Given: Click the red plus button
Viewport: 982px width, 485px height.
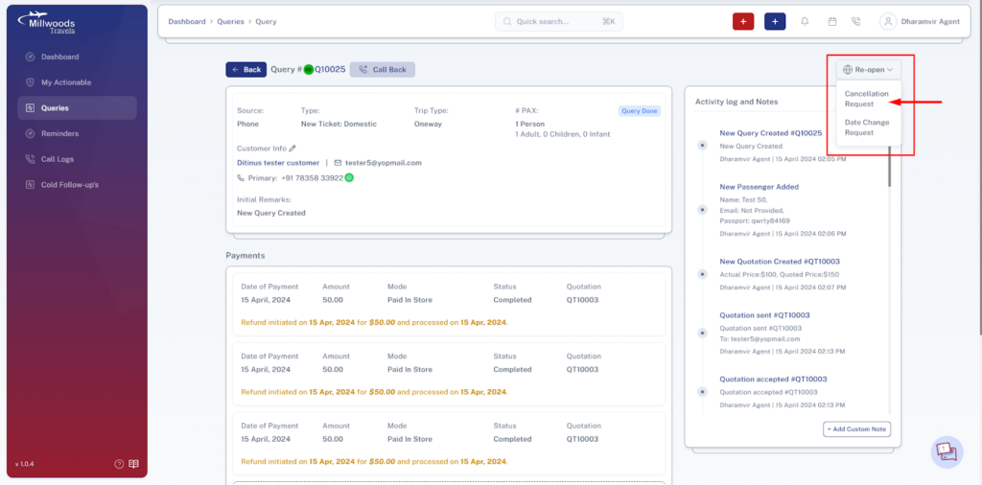Looking at the screenshot, I should [743, 21].
